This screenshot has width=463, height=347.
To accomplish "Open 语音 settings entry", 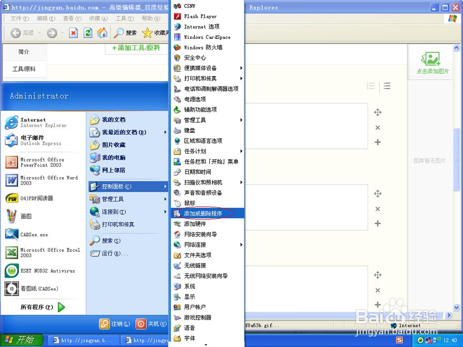I will coord(207,328).
